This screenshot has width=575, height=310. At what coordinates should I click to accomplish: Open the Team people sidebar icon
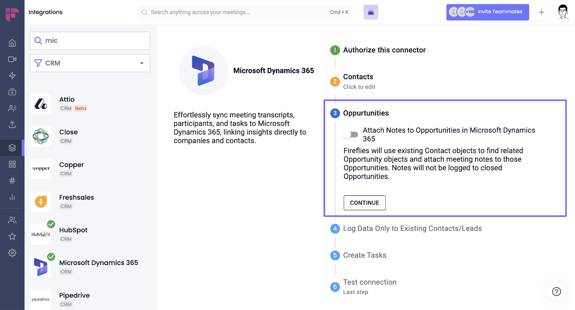click(12, 220)
